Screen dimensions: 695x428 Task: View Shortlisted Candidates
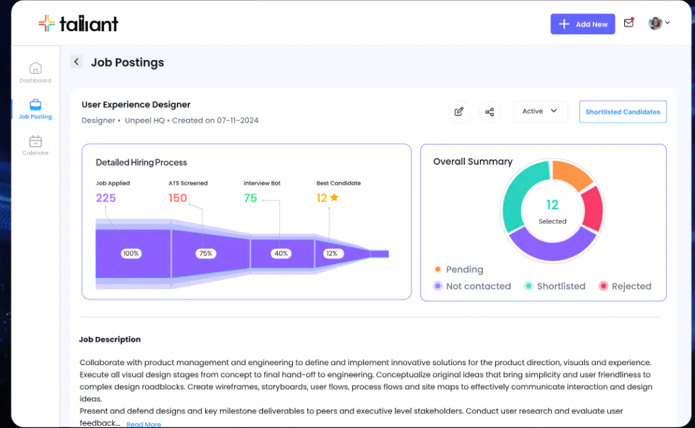coord(623,112)
